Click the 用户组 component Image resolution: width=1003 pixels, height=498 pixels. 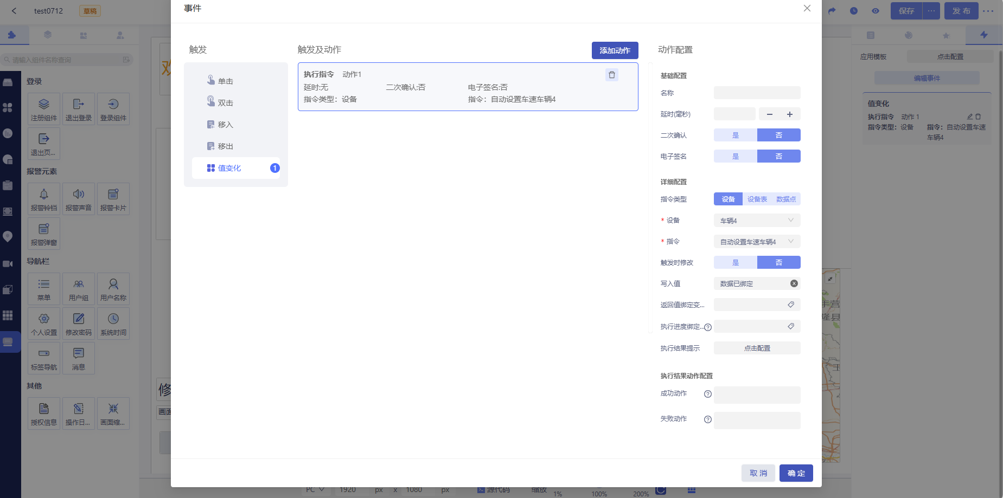click(x=79, y=289)
